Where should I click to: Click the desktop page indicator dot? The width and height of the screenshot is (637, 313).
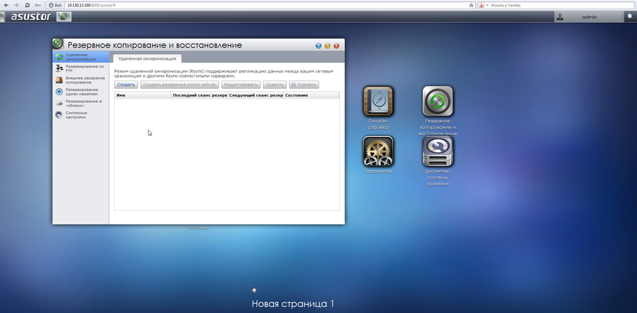[254, 290]
